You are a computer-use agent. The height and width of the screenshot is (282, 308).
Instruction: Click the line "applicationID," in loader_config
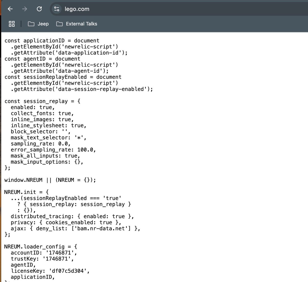(x=33, y=277)
